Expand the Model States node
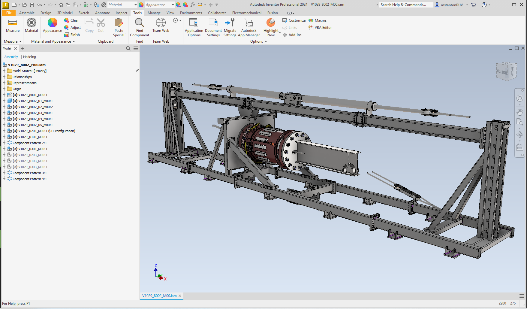This screenshot has height=309, width=527. click(4, 71)
